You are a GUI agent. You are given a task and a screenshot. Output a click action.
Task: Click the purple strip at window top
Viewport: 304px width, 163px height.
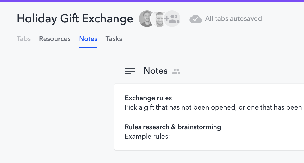tap(152, 1)
